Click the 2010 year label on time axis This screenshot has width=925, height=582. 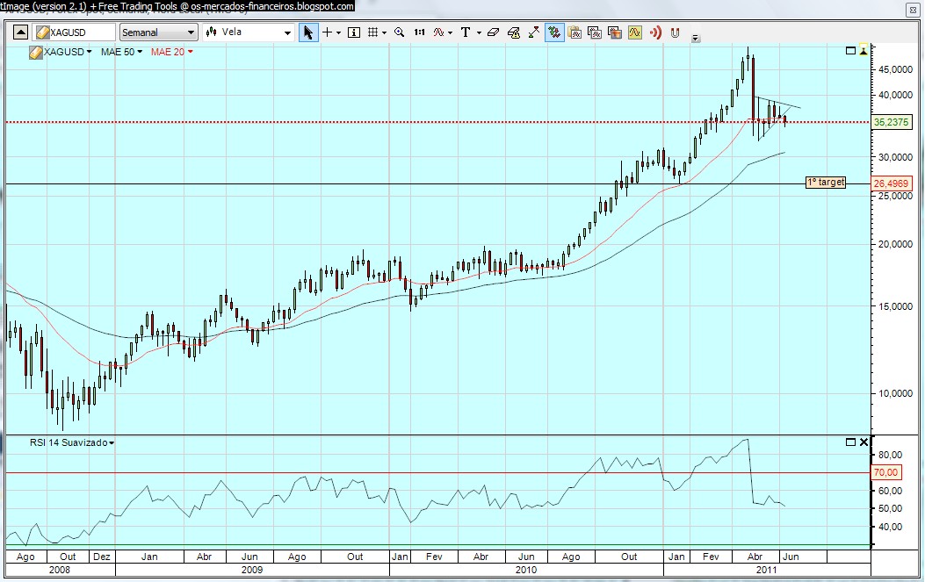[x=526, y=570]
